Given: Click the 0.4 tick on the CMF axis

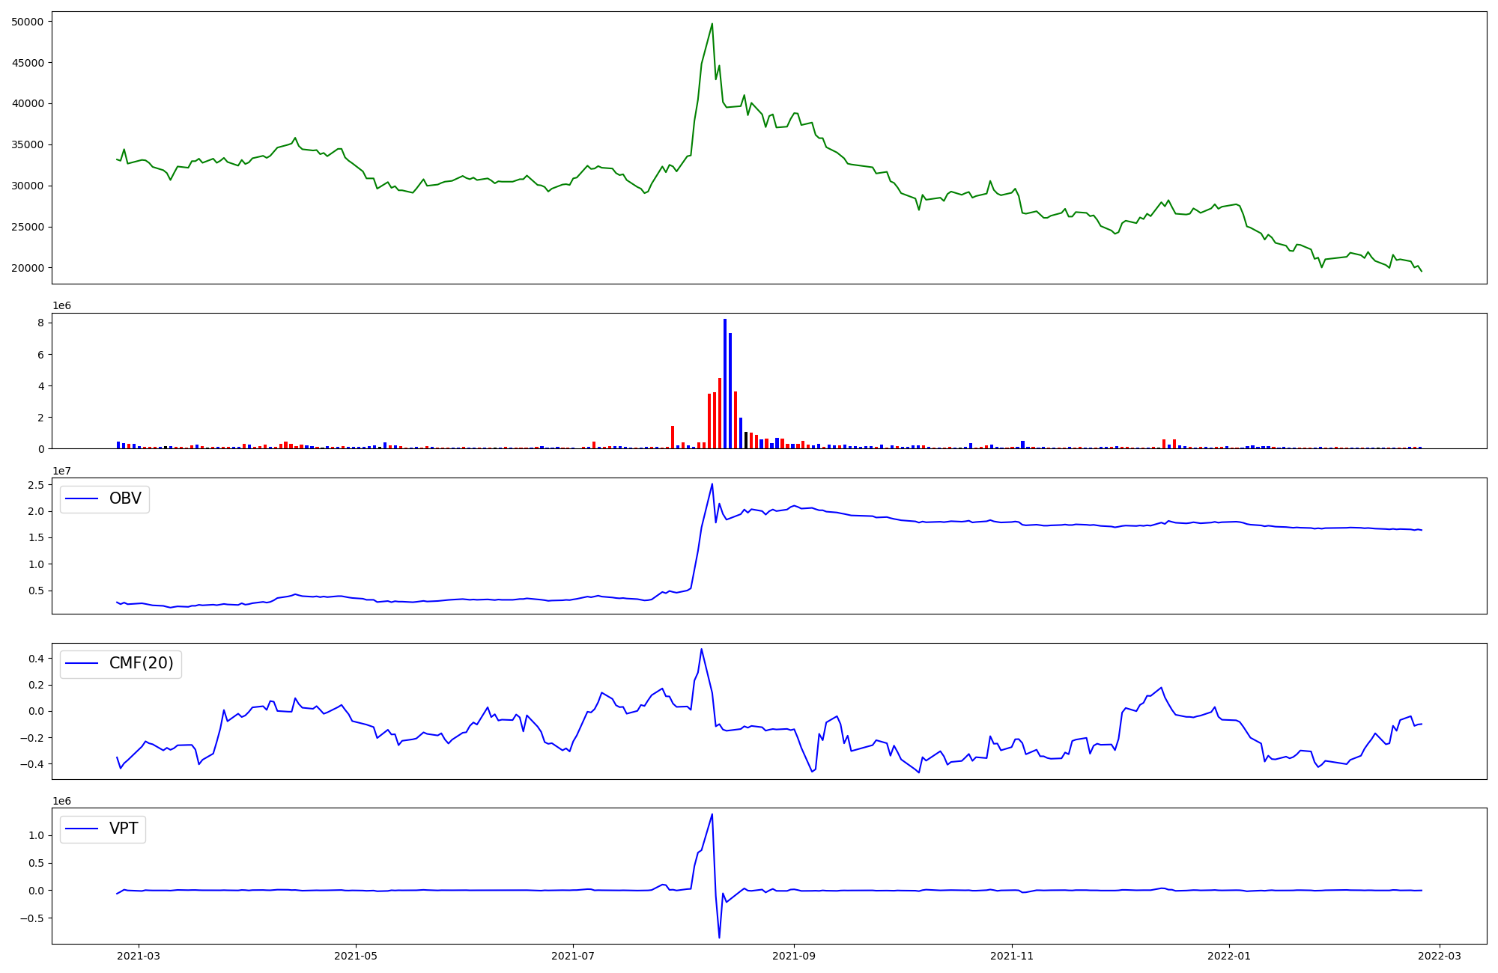Looking at the screenshot, I should [37, 659].
